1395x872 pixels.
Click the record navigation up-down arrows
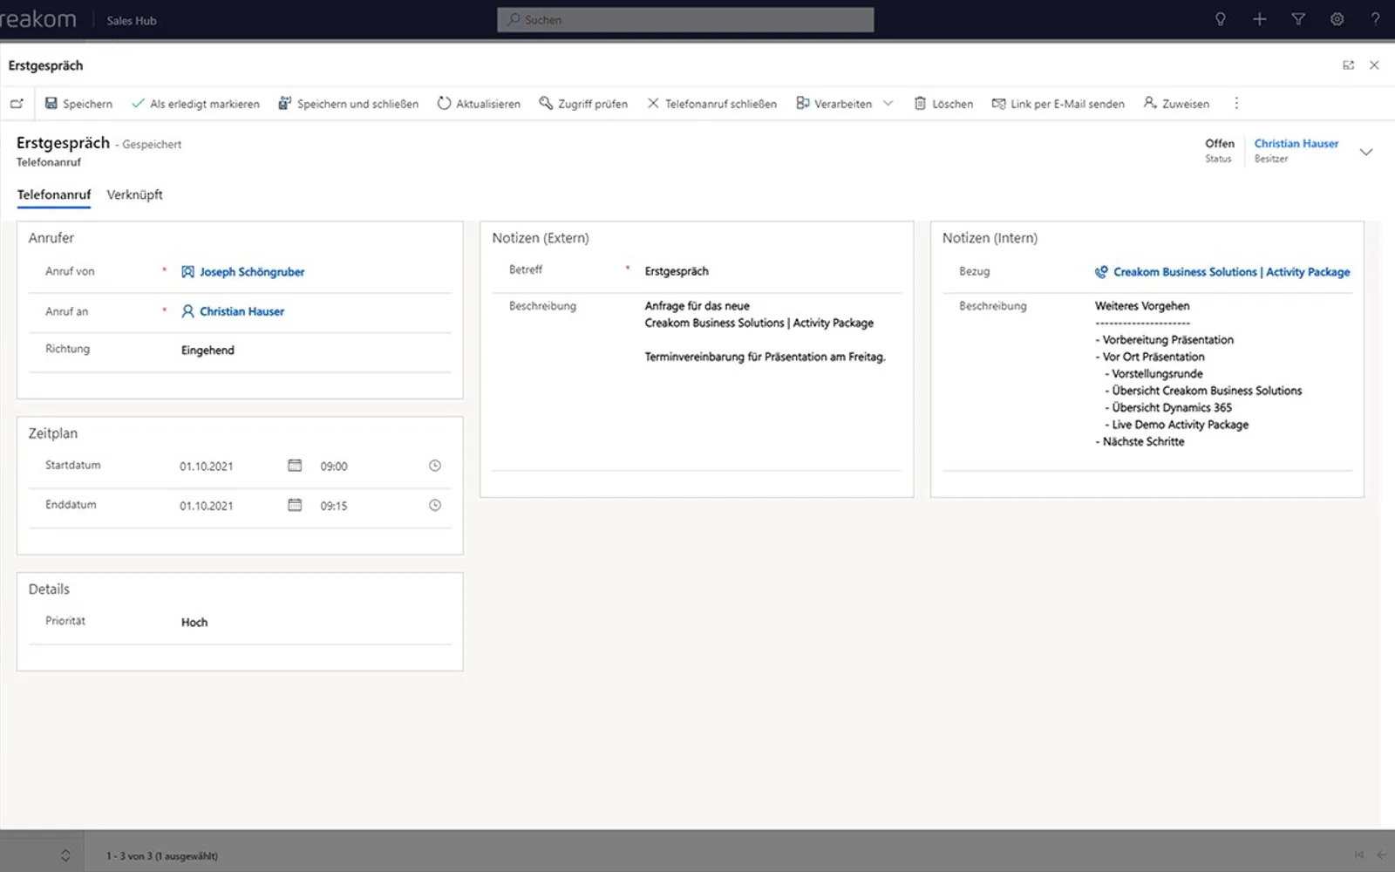click(65, 855)
